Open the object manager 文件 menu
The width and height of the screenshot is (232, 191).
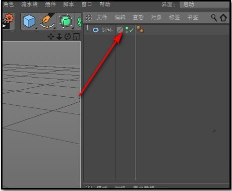tap(102, 17)
